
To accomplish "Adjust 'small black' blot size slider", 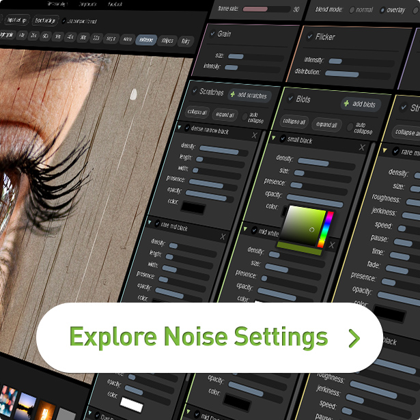I will [322, 175].
